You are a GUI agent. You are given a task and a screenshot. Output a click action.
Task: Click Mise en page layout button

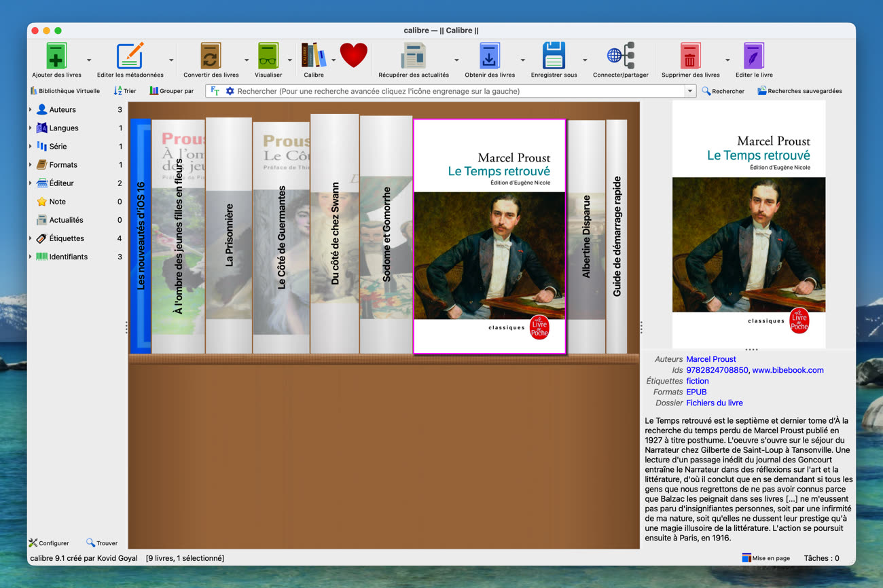click(766, 558)
